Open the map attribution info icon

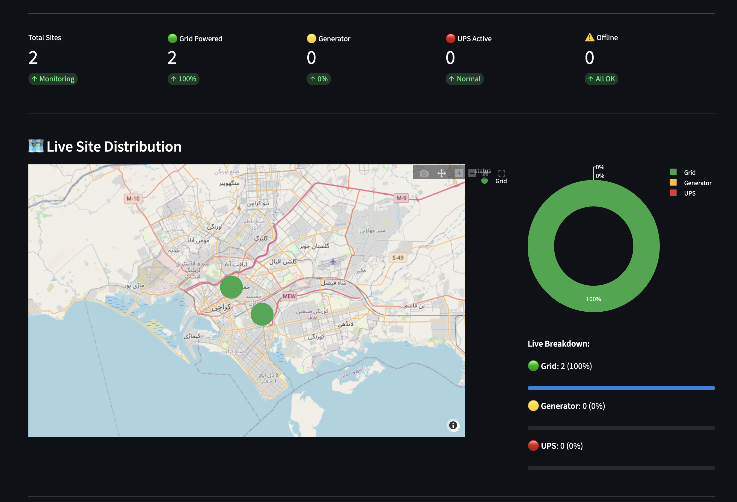click(453, 425)
